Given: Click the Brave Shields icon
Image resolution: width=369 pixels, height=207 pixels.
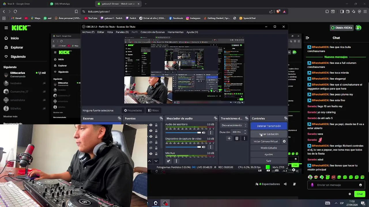Looking at the screenshot, I should coord(278,11).
